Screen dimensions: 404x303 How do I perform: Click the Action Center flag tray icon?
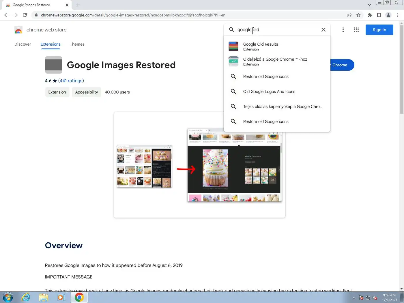(361, 298)
